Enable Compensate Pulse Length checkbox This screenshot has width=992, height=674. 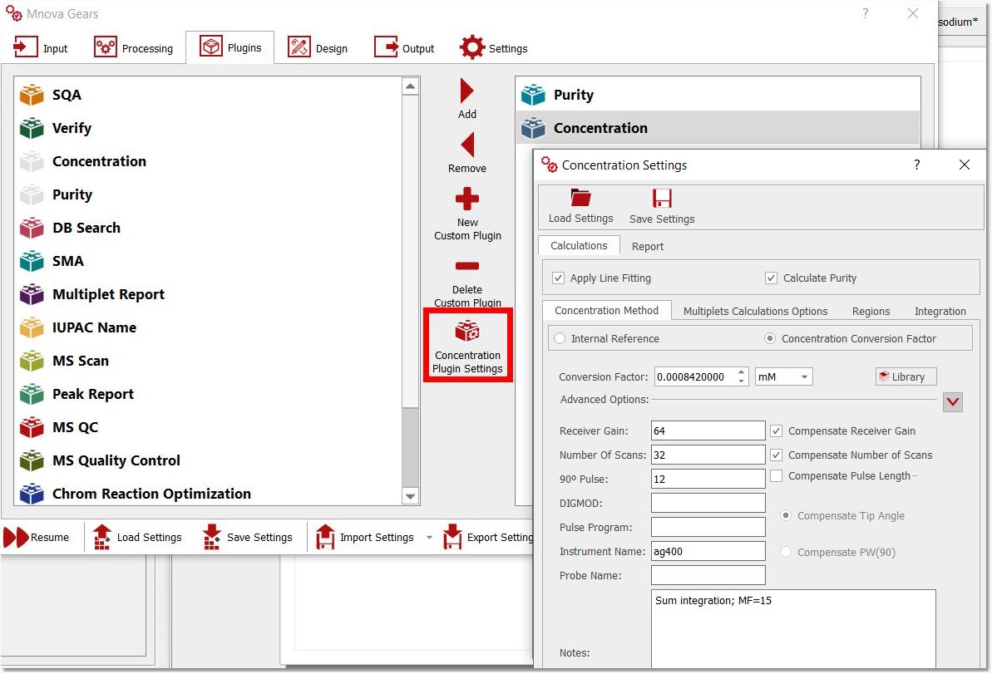[777, 476]
